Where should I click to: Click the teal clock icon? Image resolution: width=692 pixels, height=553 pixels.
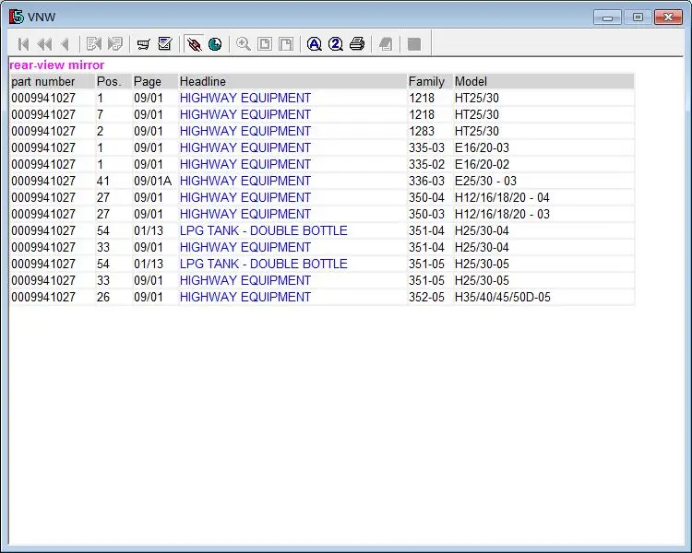pyautogui.click(x=215, y=44)
